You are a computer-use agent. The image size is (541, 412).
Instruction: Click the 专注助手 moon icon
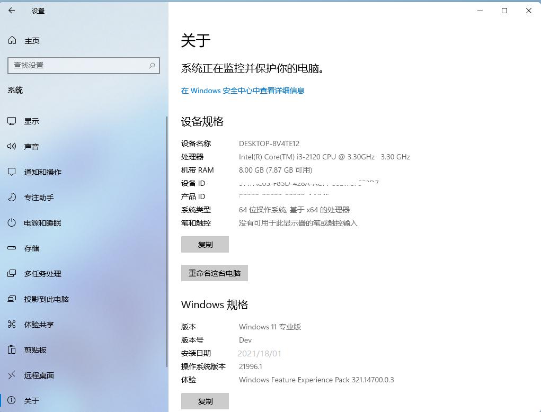click(x=12, y=197)
